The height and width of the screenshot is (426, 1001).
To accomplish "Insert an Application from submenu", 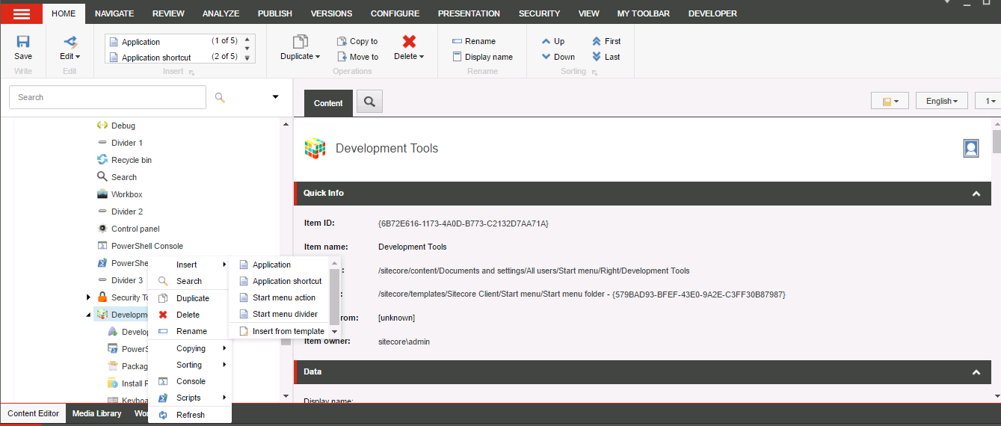I will (x=280, y=265).
